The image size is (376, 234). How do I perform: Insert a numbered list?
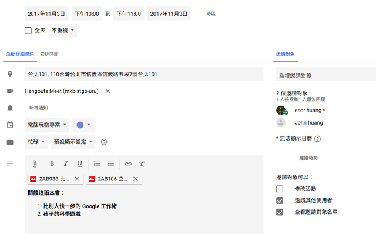click(x=97, y=164)
